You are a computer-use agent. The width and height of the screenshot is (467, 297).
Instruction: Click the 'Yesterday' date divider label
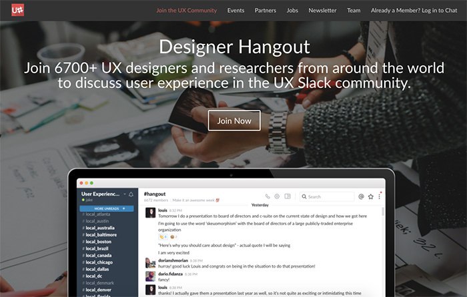(x=260, y=205)
